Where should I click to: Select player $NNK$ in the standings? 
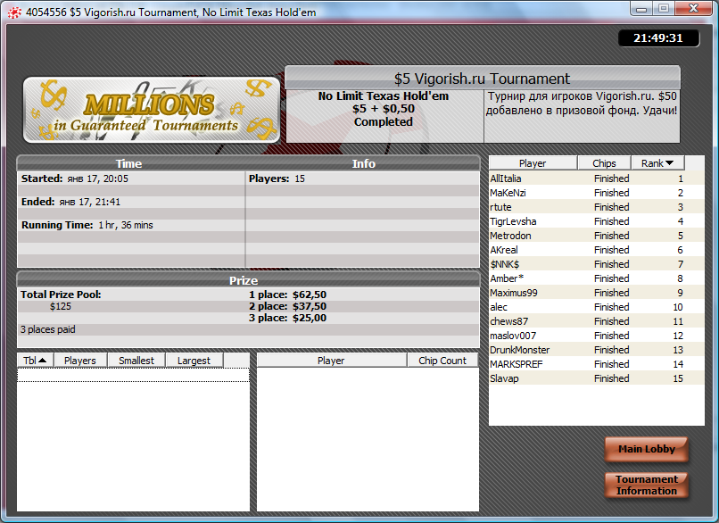597,264
